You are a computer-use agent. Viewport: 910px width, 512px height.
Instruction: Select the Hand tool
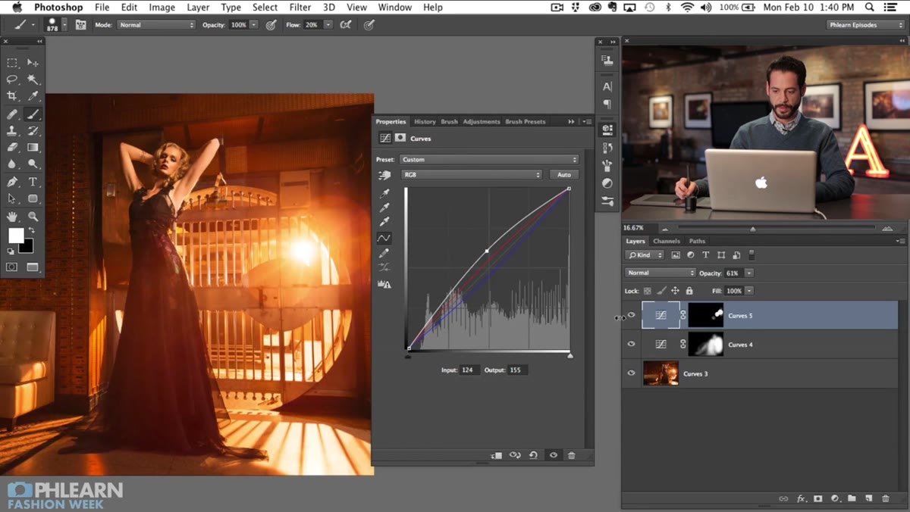click(x=12, y=217)
